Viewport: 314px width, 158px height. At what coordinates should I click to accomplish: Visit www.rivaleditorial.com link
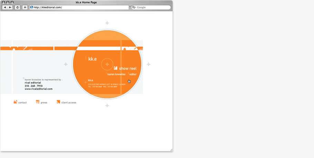pyautogui.click(x=39, y=89)
